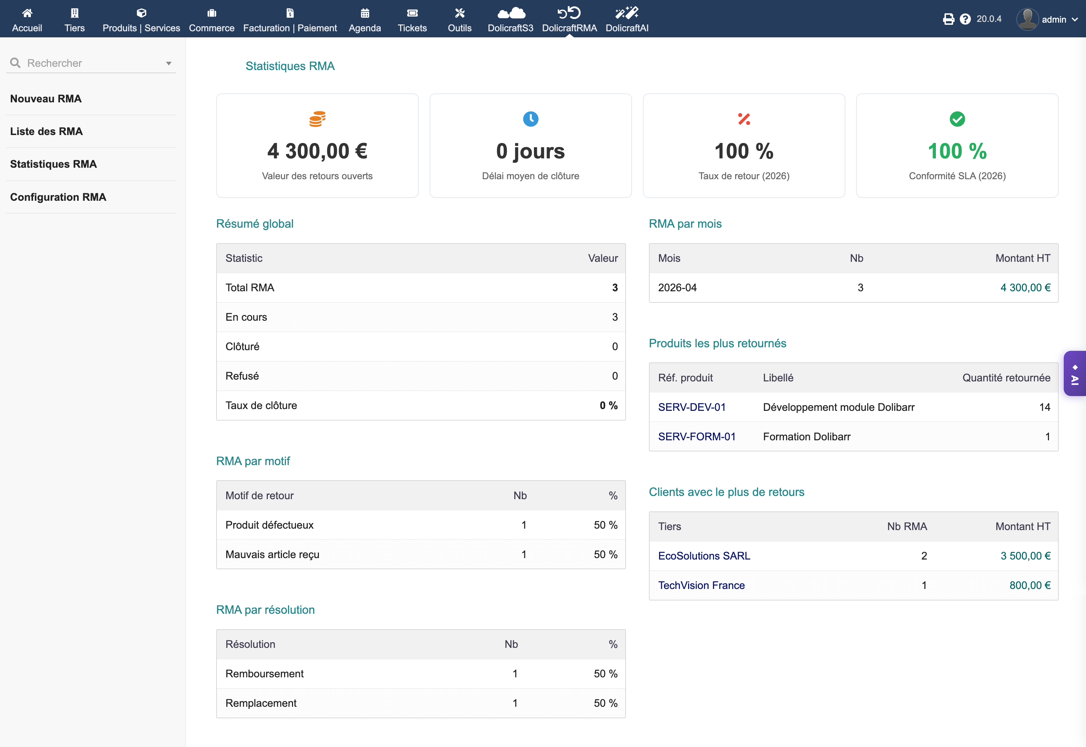Open the Tiers building icon
Screen dimensions: 1086x747
(x=74, y=13)
